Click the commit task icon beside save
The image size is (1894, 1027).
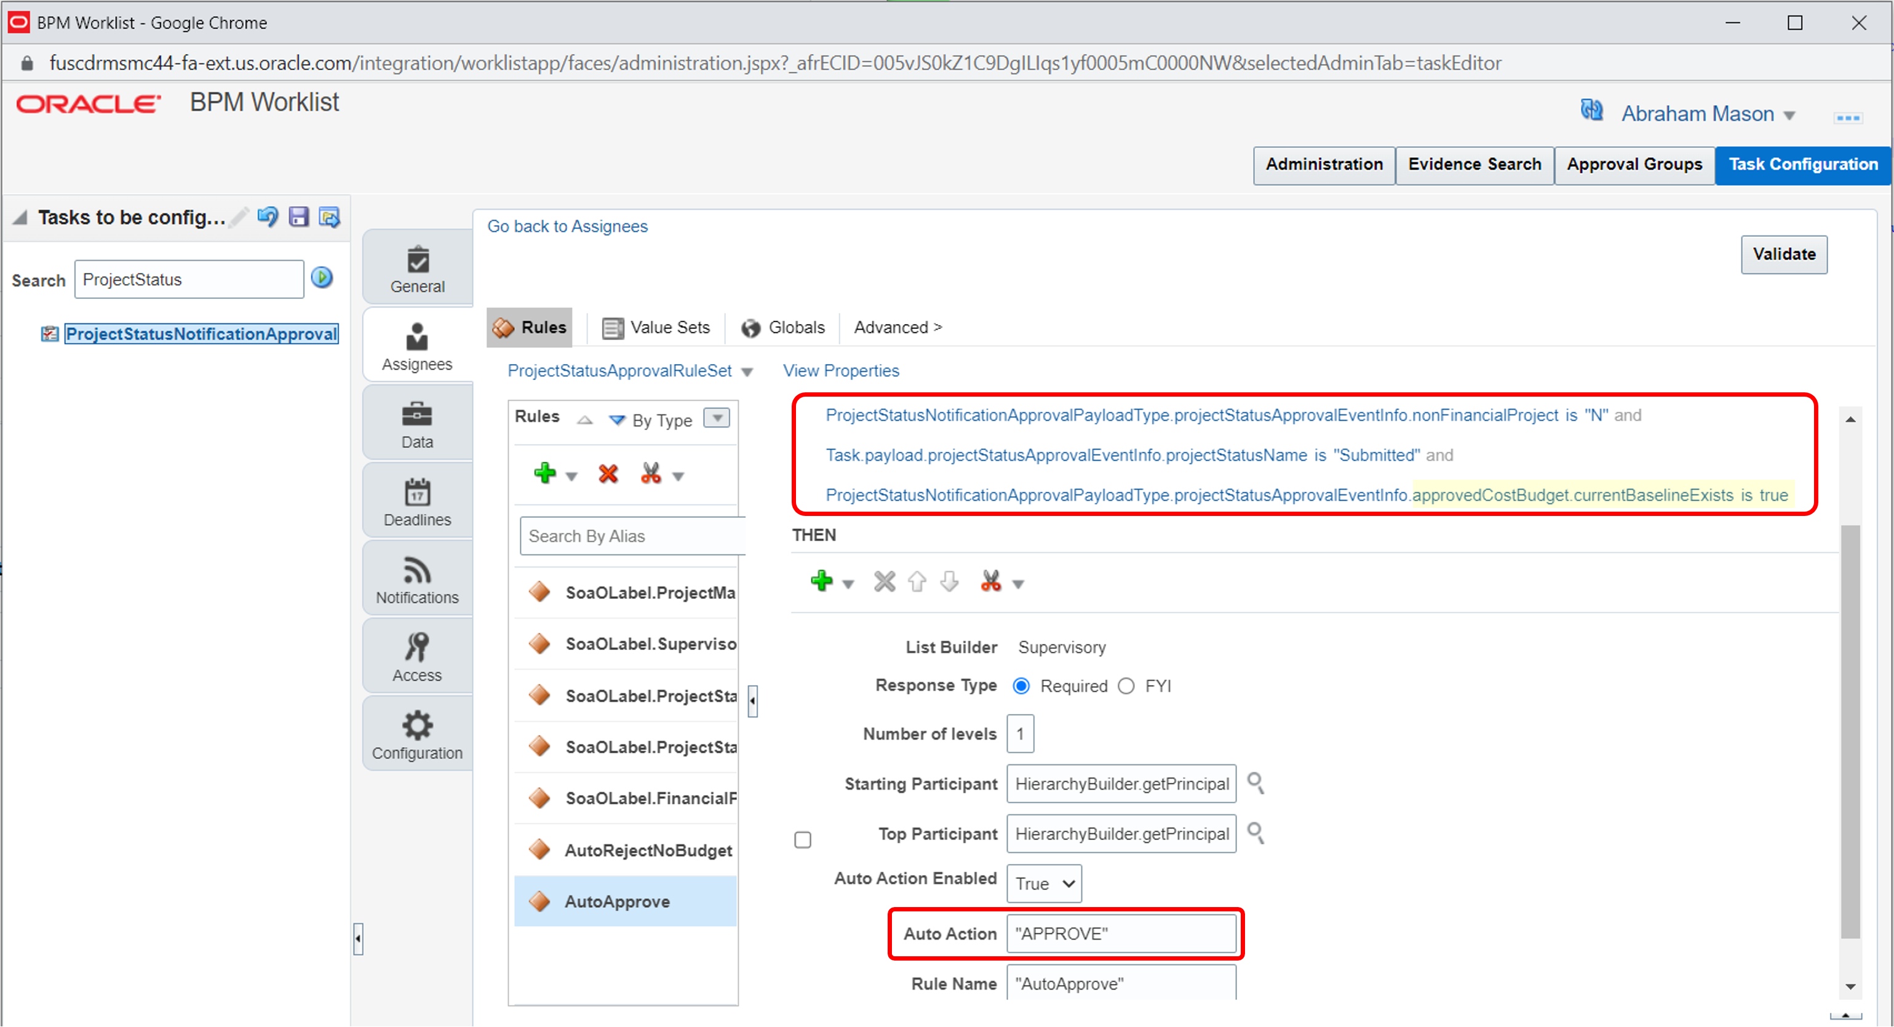328,217
